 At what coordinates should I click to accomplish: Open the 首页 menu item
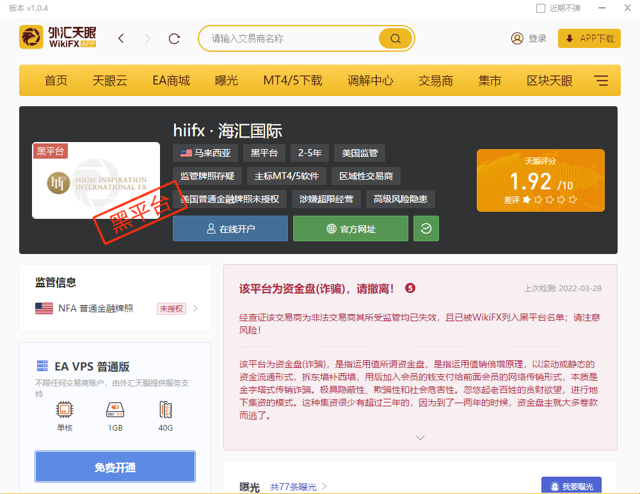click(x=56, y=80)
